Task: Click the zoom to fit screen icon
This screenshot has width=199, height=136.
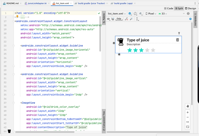Action: pos(188,127)
